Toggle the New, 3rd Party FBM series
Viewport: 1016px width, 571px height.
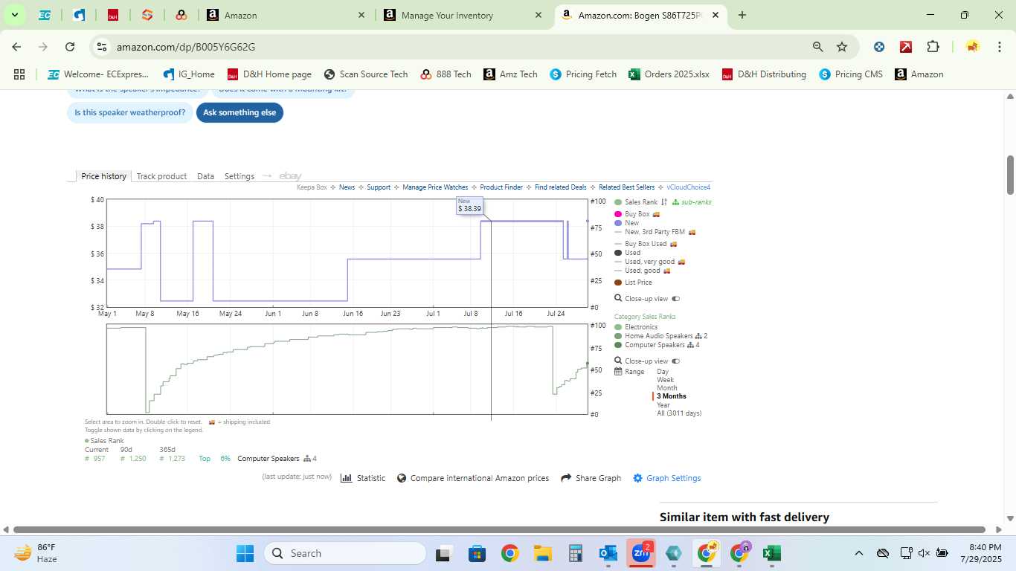point(655,232)
